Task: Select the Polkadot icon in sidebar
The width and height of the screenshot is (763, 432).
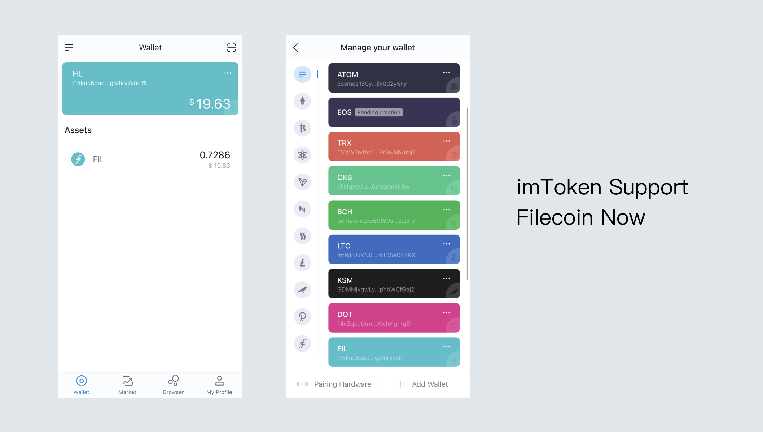Action: coord(303,316)
